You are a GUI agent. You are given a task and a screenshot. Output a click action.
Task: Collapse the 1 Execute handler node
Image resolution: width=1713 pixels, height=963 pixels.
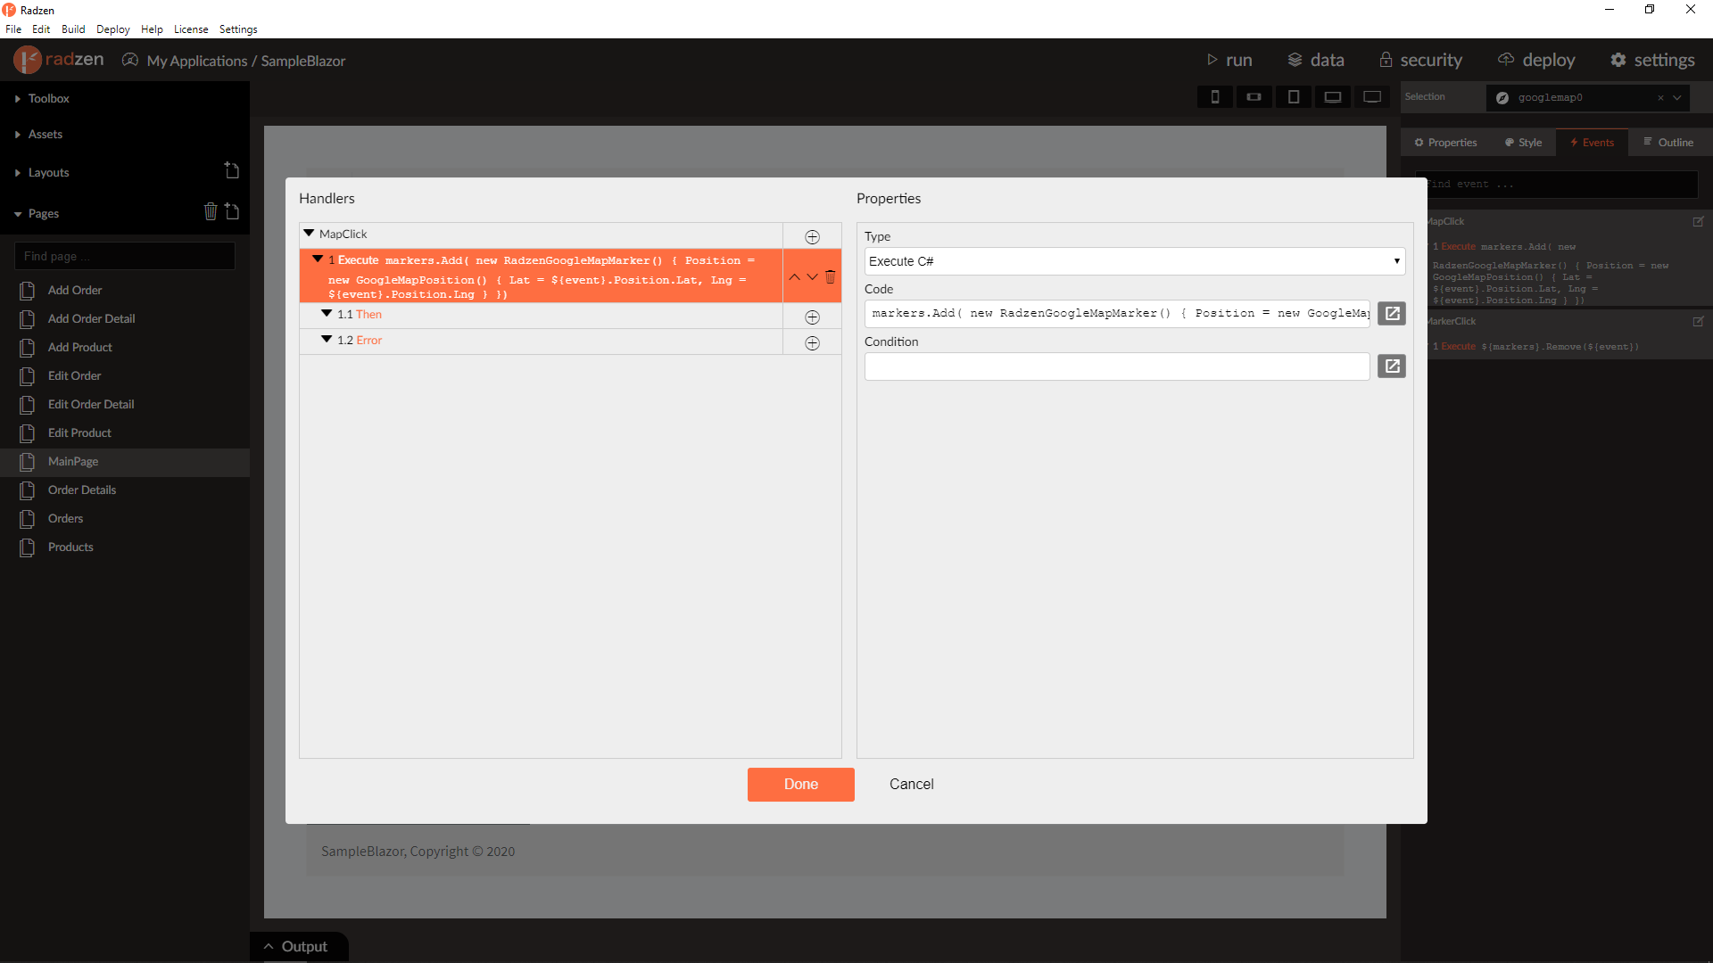pos(318,259)
